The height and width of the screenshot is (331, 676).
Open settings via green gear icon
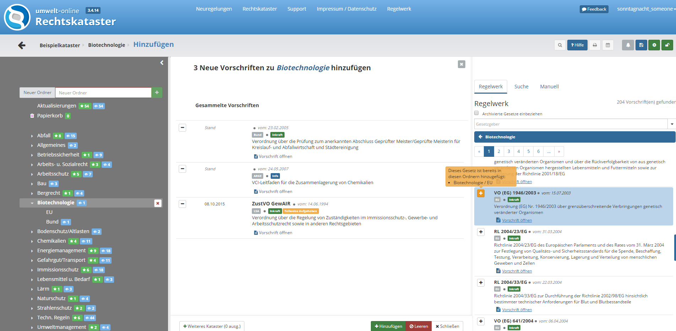[654, 45]
